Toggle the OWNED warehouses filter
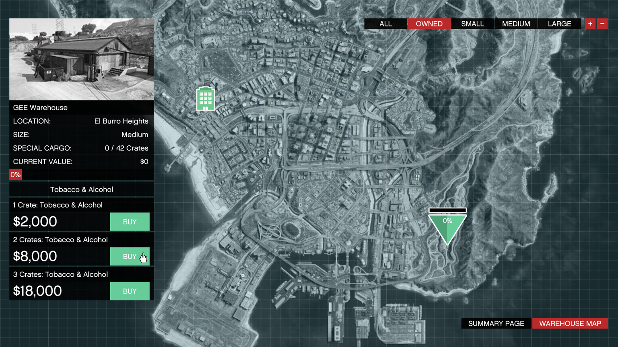Image resolution: width=618 pixels, height=347 pixels. click(429, 24)
